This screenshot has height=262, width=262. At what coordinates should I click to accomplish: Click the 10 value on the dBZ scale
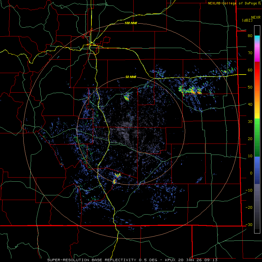[250, 156]
